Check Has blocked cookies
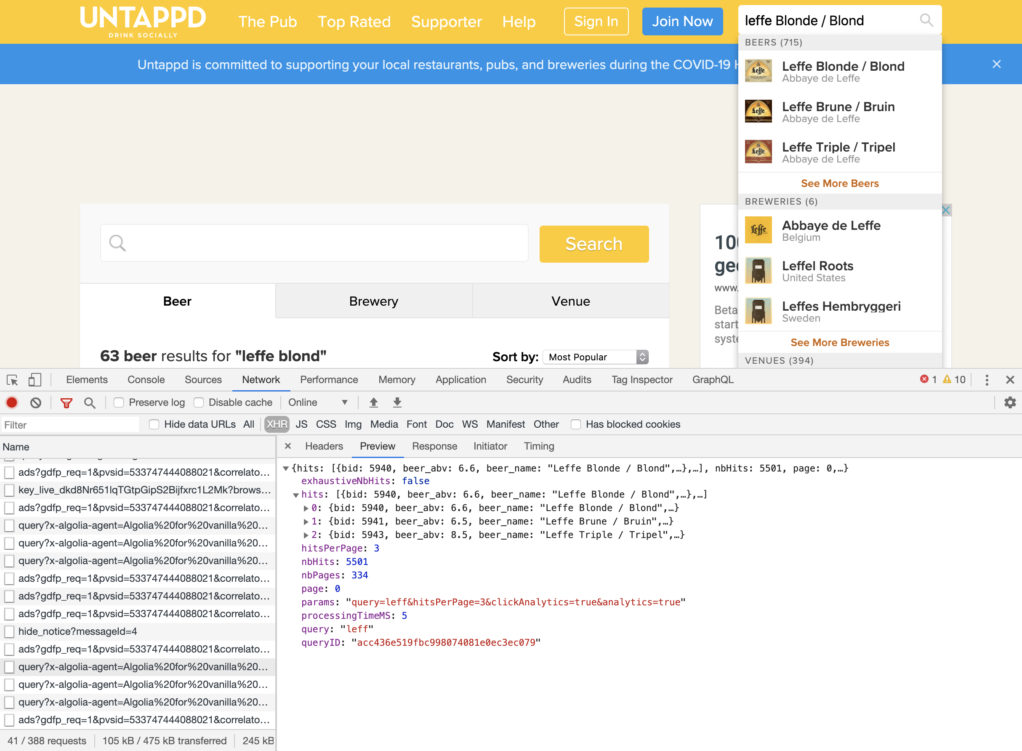 pos(576,424)
